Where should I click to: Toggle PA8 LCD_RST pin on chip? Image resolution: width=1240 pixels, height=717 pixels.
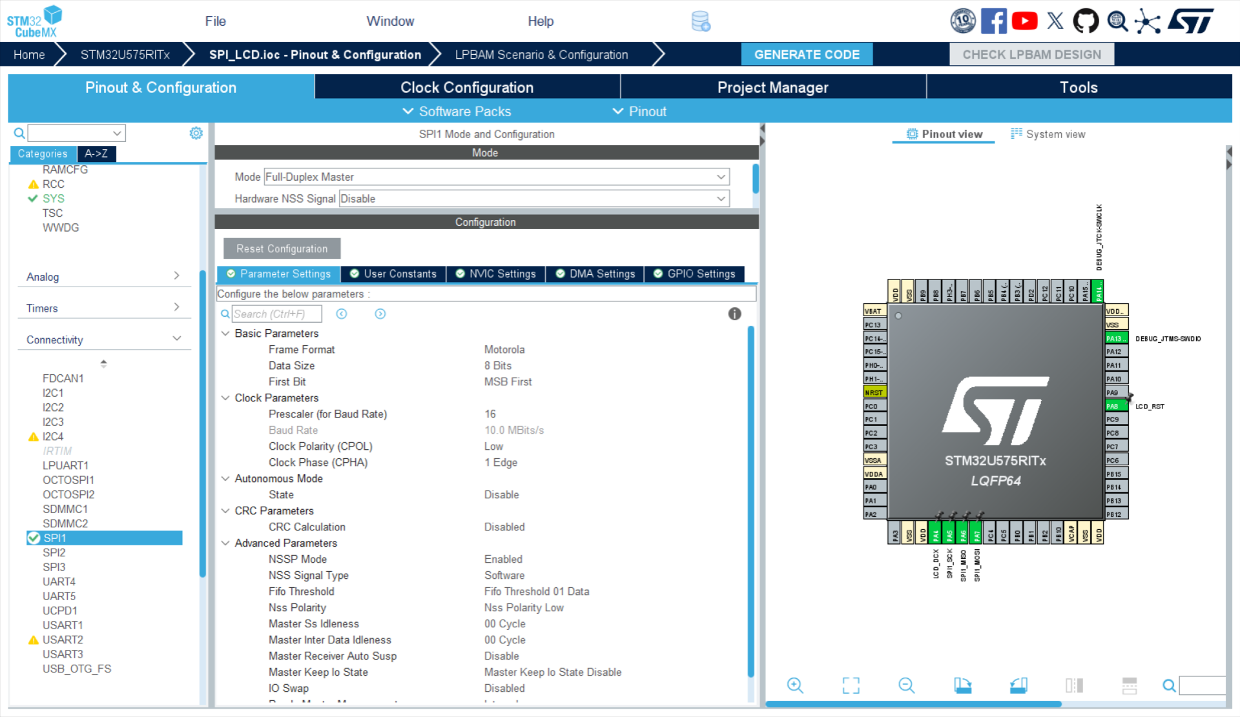click(1115, 406)
